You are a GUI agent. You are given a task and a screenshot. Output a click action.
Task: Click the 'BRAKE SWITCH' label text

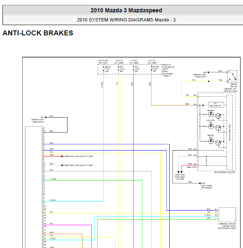pyautogui.click(x=234, y=86)
